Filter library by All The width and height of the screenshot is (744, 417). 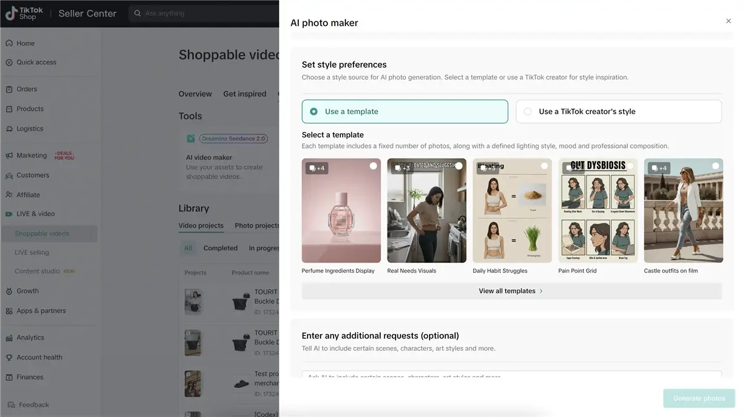point(188,248)
